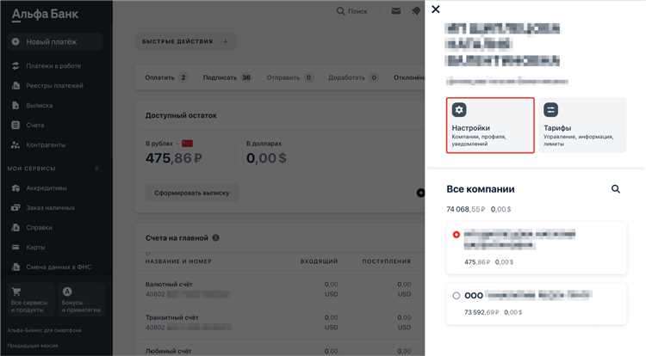Click the total 74 068,55 ₽ balance

pos(465,209)
